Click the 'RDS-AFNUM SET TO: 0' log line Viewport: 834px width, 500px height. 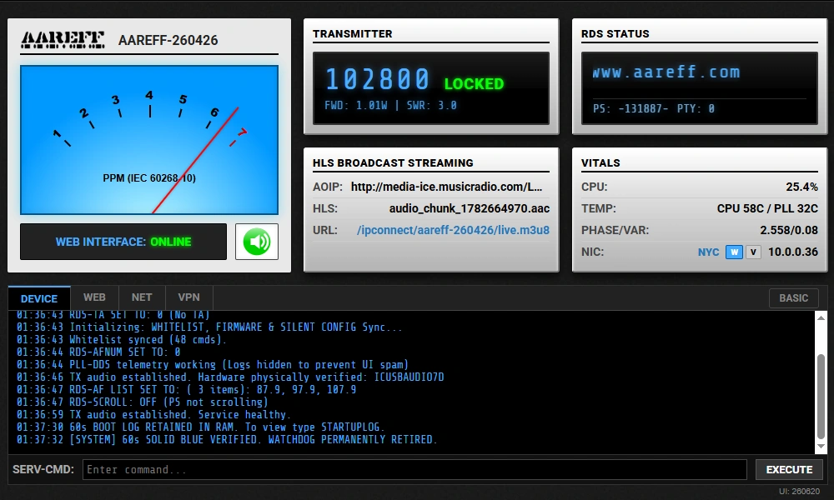[x=98, y=352]
